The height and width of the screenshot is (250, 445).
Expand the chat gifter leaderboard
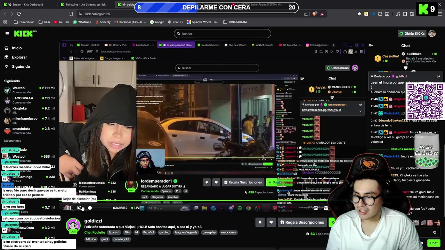pos(405,68)
